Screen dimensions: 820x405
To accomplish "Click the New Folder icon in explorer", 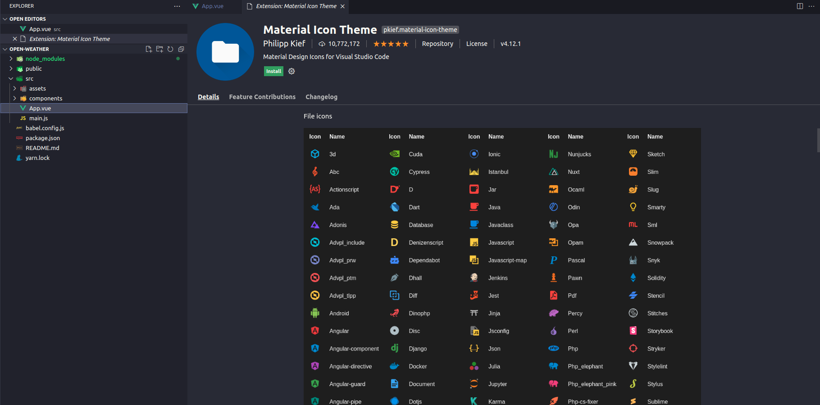I will tap(159, 49).
